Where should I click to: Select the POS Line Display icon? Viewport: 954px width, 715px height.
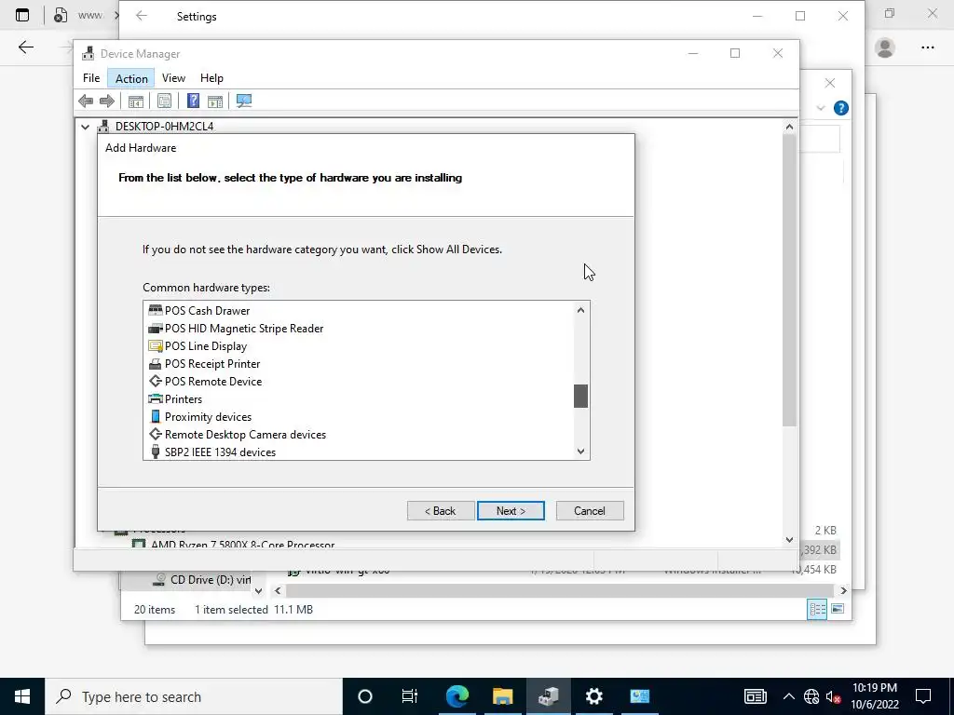(x=156, y=346)
